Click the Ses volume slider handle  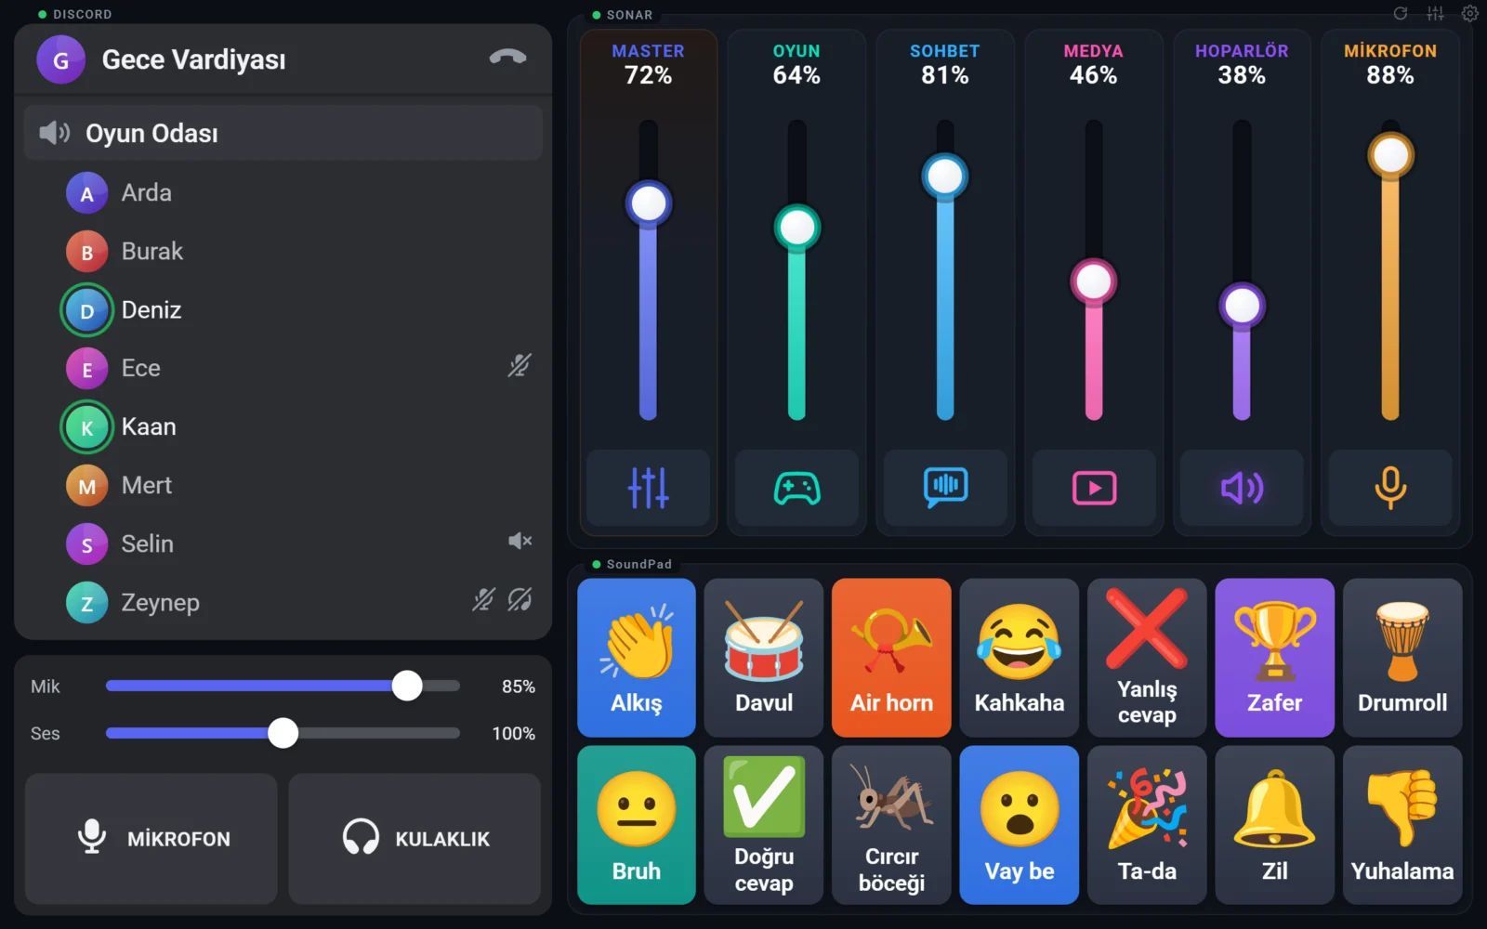283,733
